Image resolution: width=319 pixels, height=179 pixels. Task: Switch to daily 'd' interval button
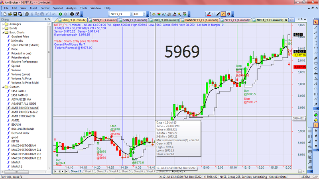pyautogui.click(x=316, y=135)
